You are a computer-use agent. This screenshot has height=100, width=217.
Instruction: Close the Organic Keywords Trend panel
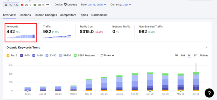click(207, 48)
